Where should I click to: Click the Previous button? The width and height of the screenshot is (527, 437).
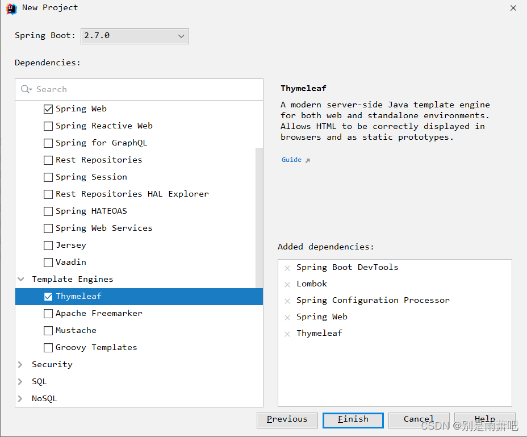pos(287,420)
